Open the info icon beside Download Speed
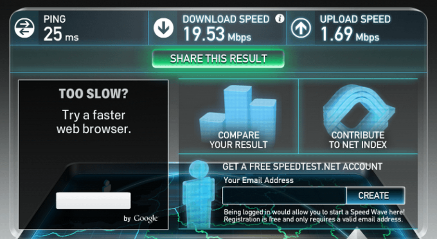This screenshot has width=437, height=239. (x=279, y=19)
